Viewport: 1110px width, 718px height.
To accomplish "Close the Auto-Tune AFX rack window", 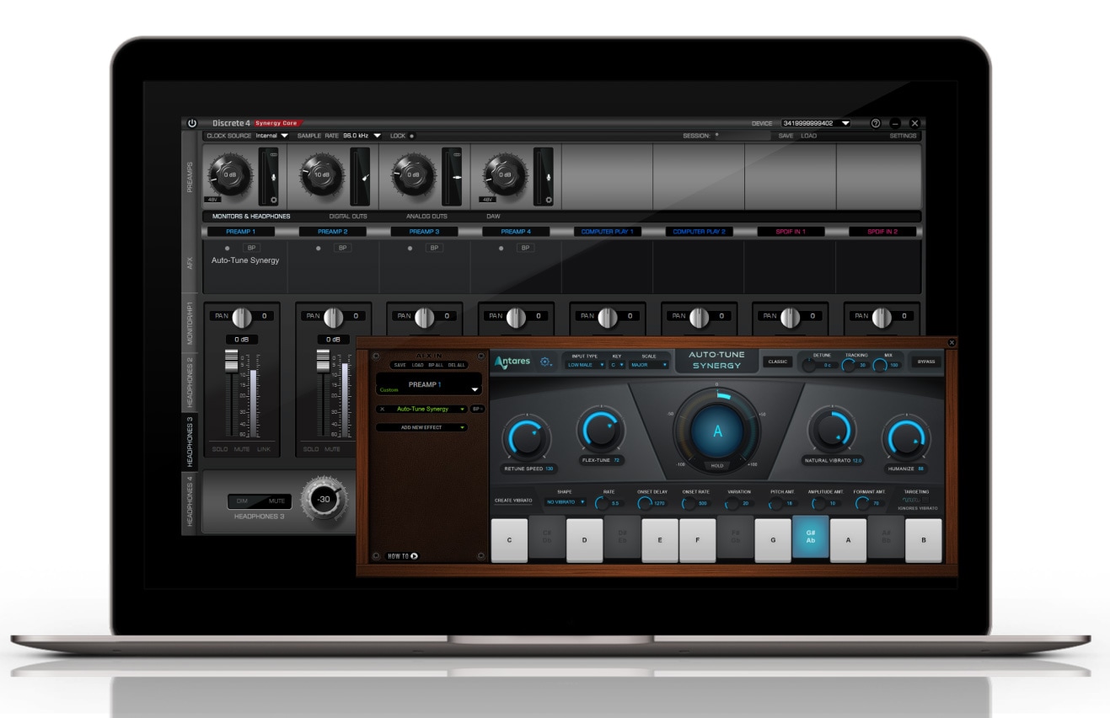I will pos(952,343).
